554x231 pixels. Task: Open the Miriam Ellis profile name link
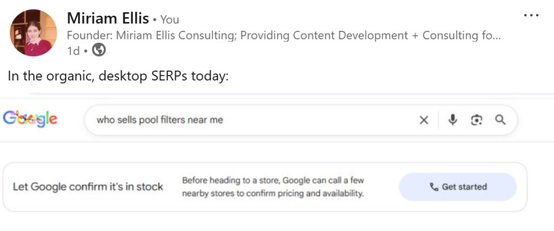108,18
